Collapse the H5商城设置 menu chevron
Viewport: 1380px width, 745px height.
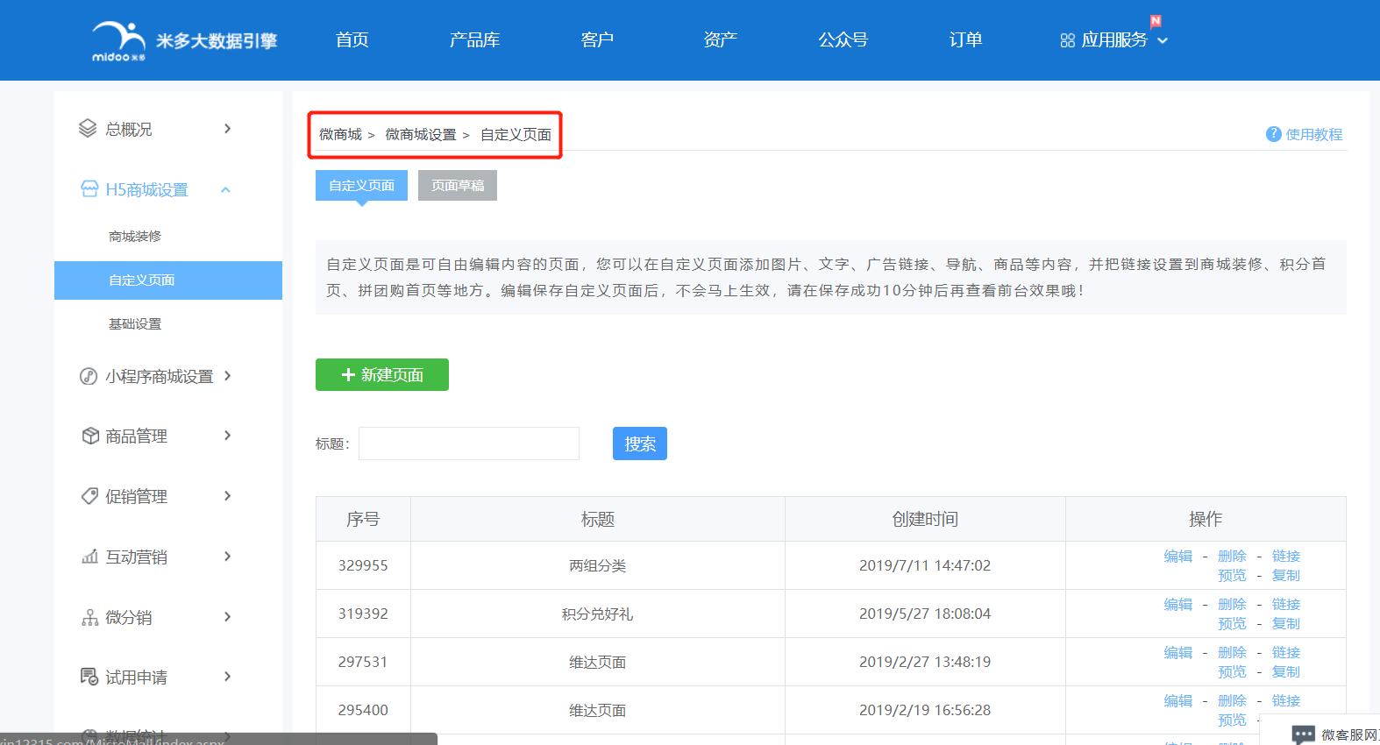tap(225, 189)
